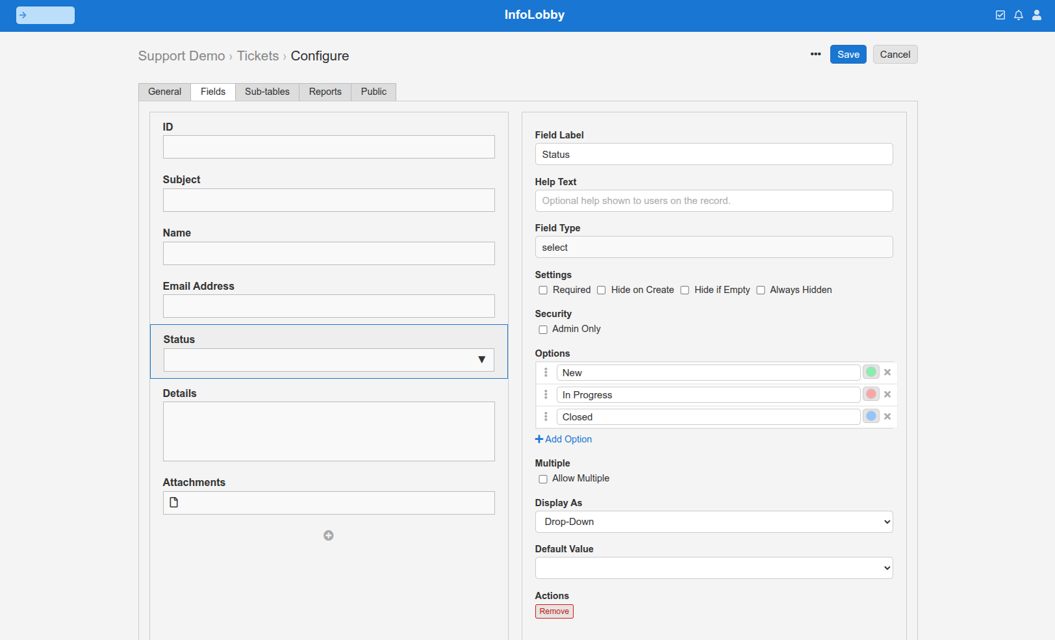Delete the In Progress option with its X
1055x640 pixels.
tap(887, 394)
